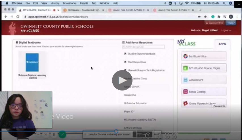
Task: Open Assessment app button
Action: 204,80
